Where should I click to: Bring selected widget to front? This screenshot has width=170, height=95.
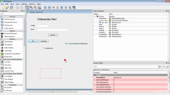21,7
